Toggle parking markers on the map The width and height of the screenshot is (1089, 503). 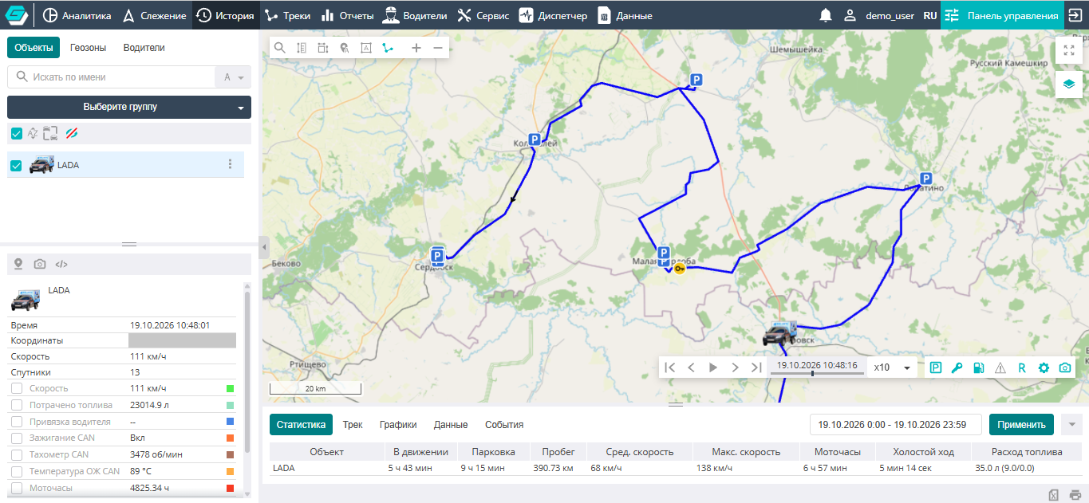coord(936,367)
